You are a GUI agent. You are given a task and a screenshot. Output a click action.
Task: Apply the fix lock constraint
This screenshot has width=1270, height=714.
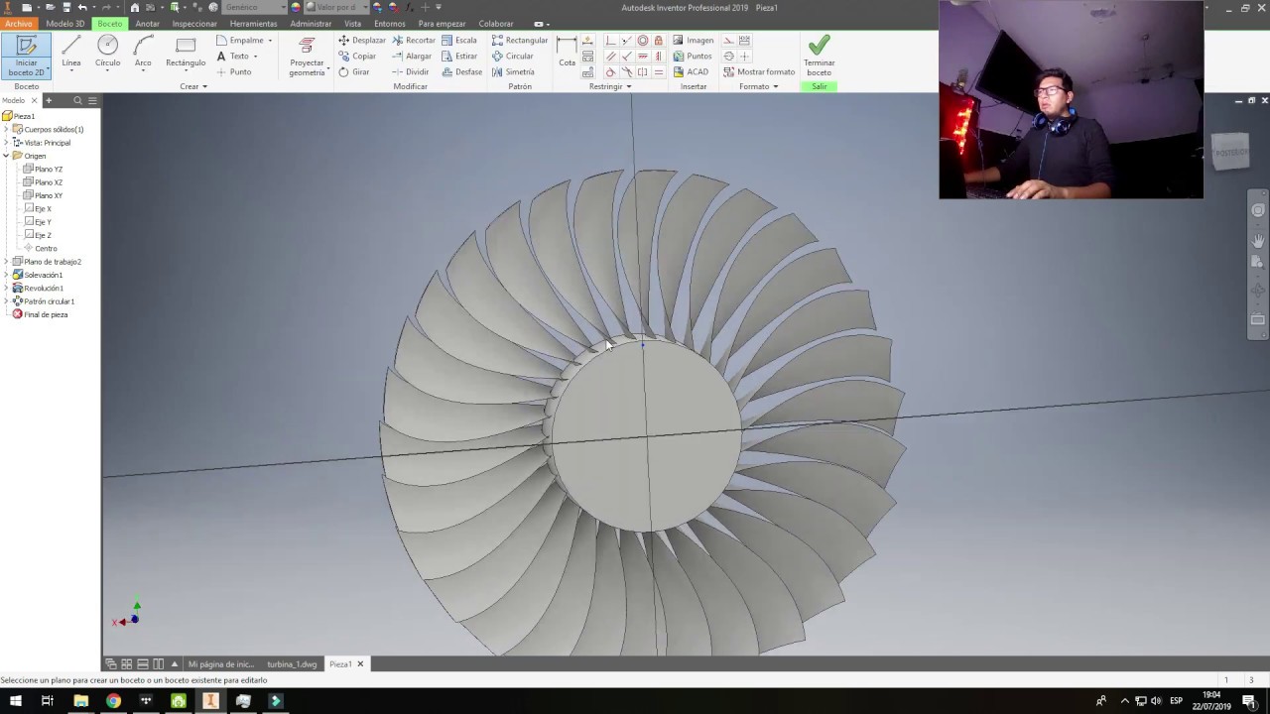click(x=659, y=41)
